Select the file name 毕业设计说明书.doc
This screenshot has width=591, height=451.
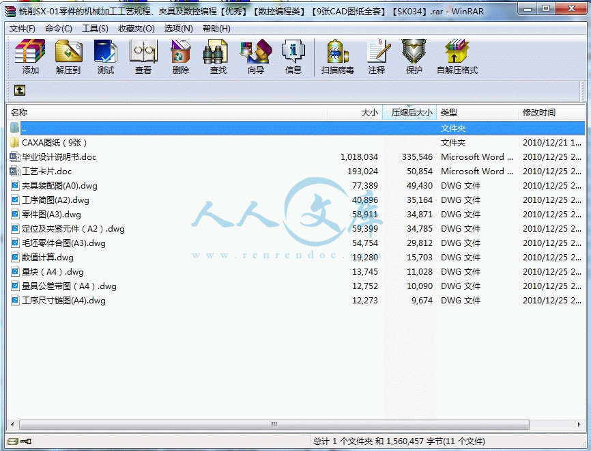tap(59, 157)
